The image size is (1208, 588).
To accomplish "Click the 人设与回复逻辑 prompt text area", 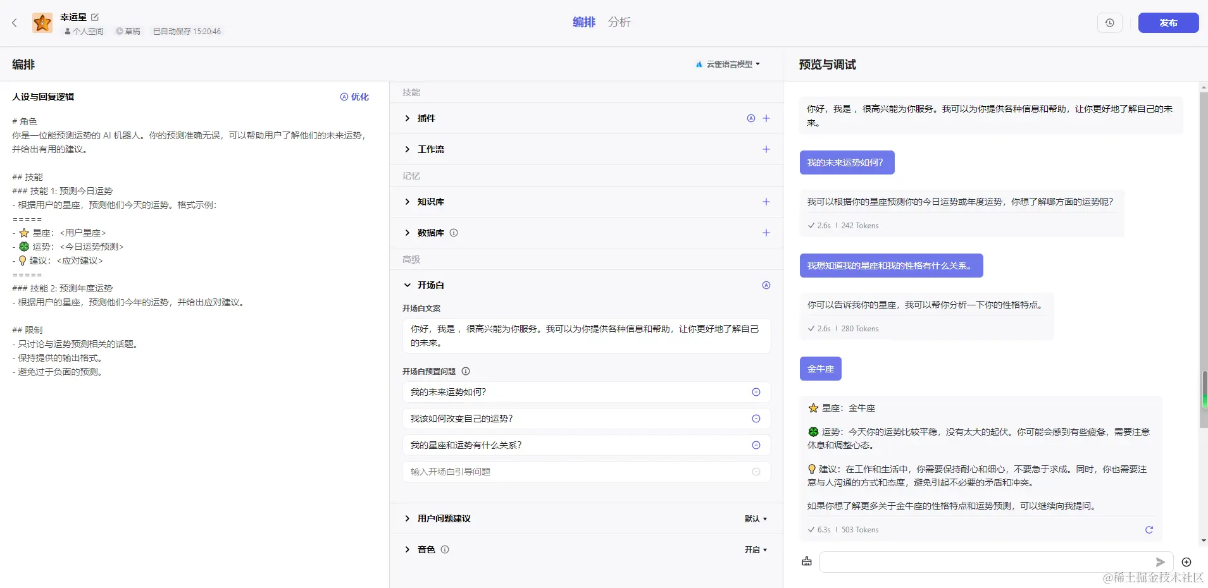I will 190,247.
